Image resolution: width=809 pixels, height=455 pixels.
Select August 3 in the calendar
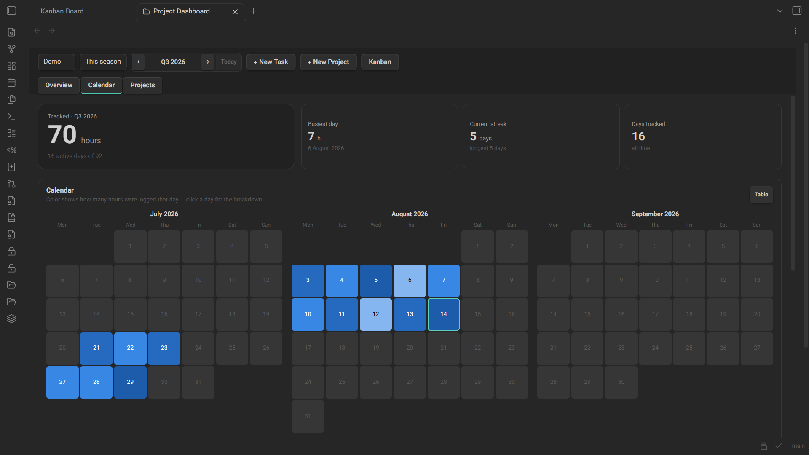(308, 280)
